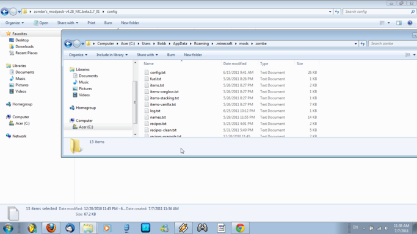
Task: Expand config address bar history dropdown
Action: pos(330,12)
